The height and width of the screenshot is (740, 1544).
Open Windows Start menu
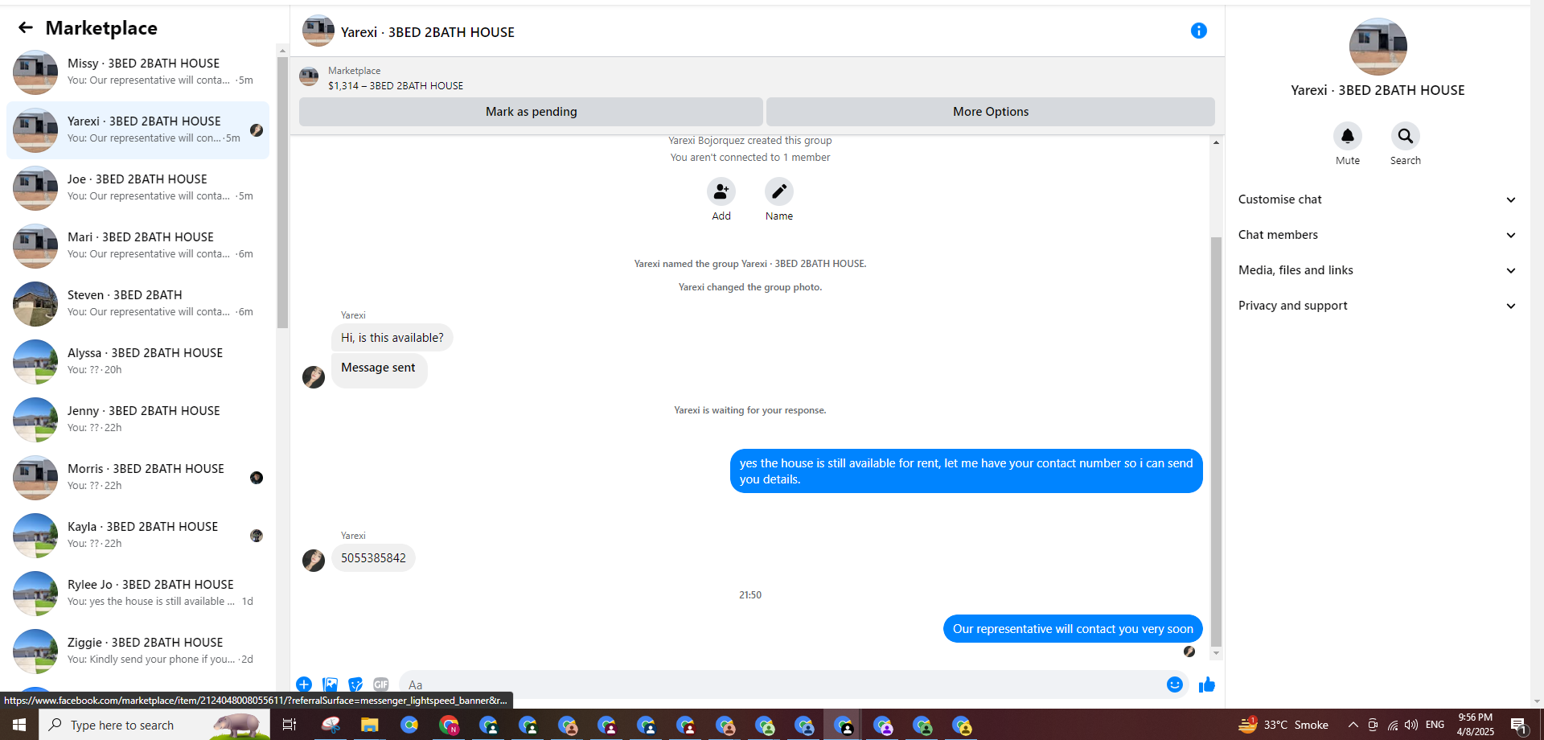19,725
